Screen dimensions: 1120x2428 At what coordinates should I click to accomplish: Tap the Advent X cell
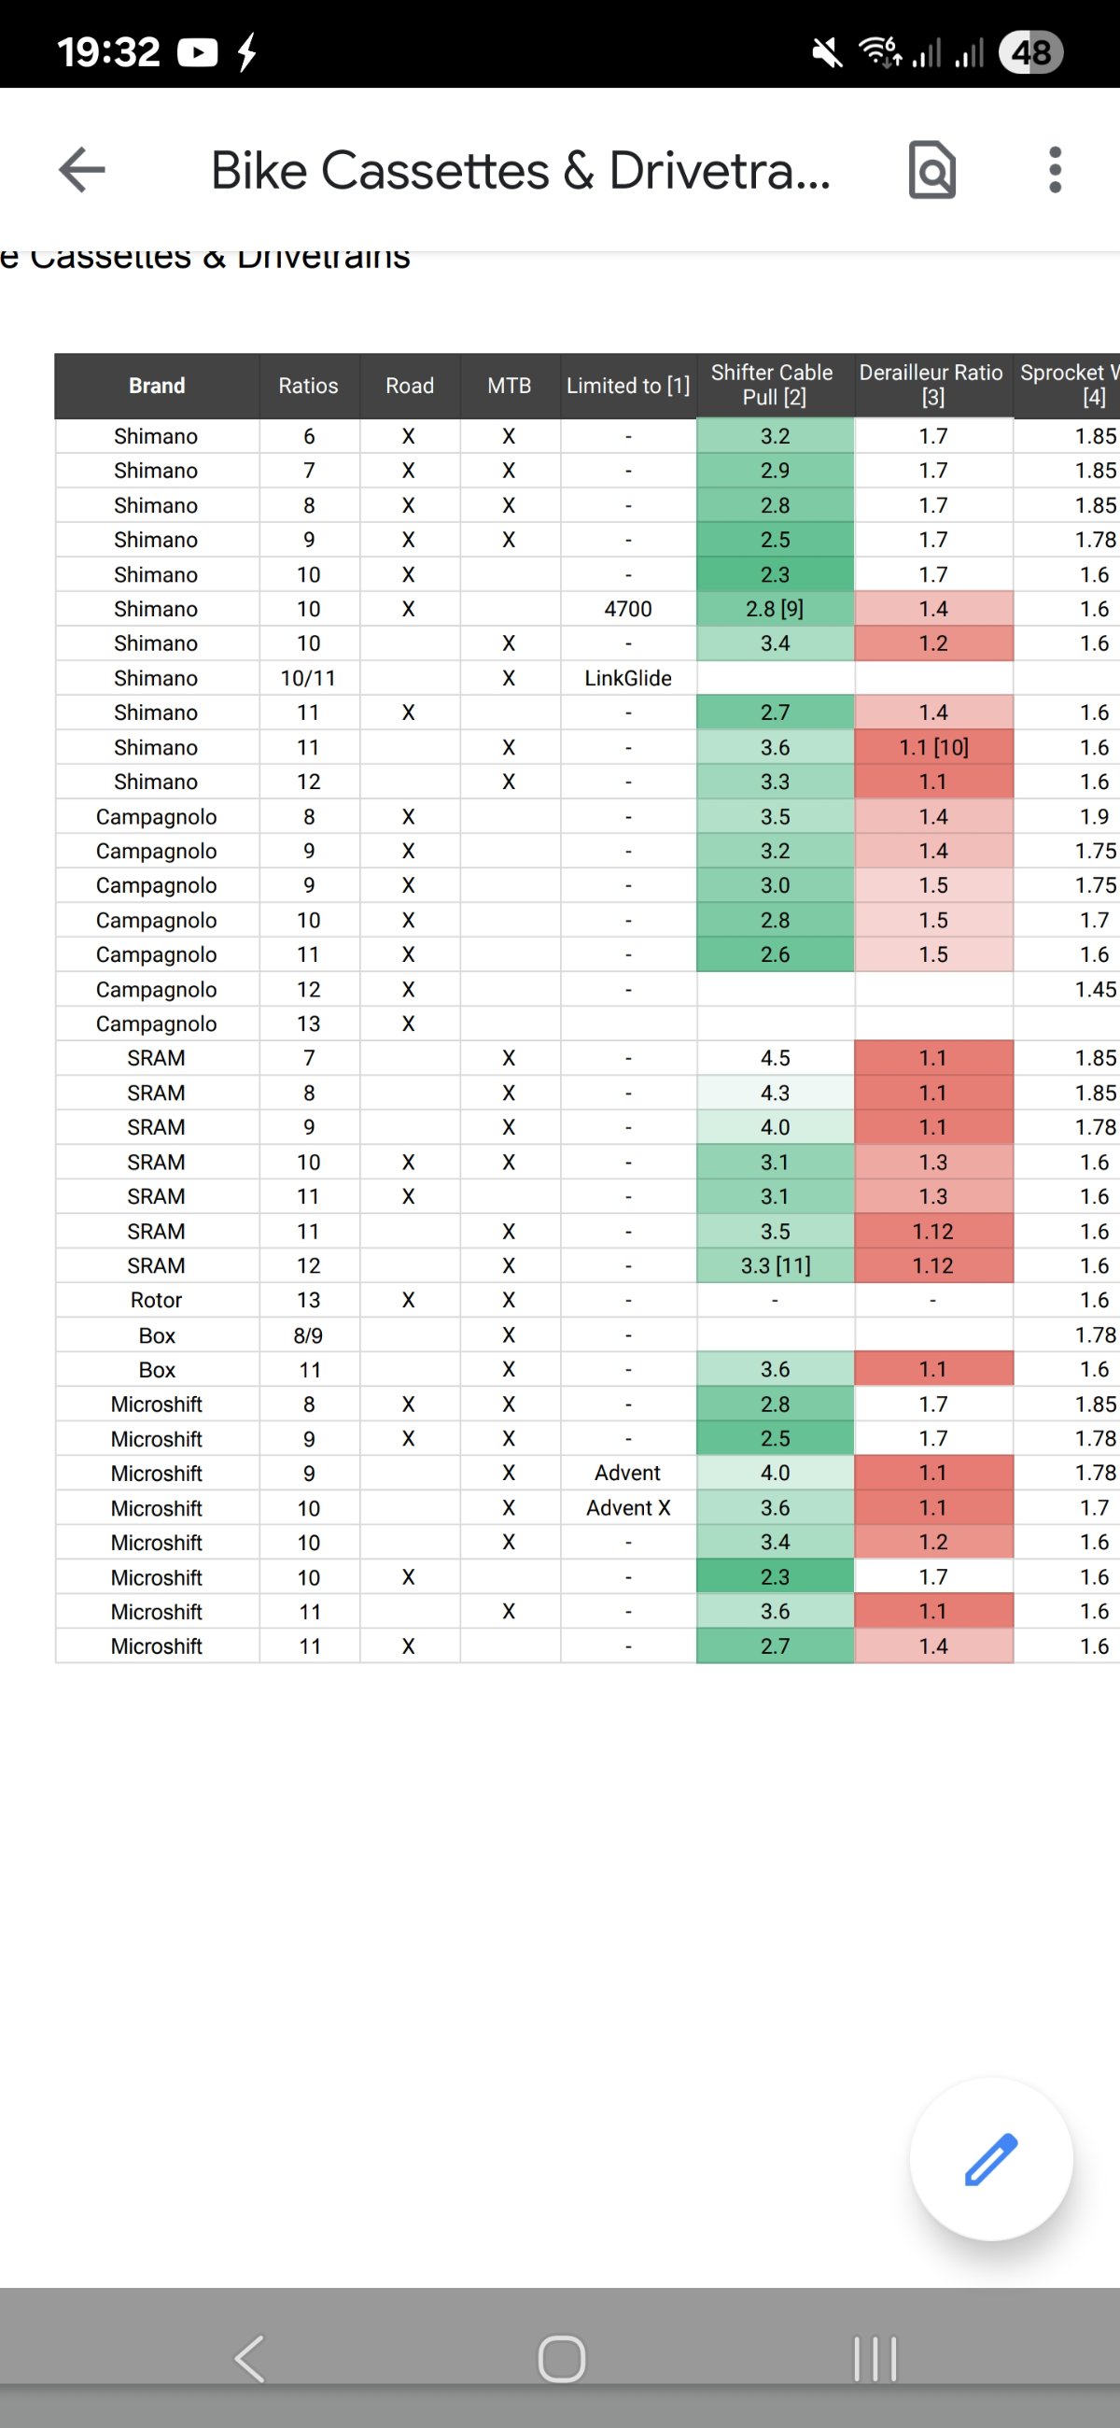(627, 1508)
